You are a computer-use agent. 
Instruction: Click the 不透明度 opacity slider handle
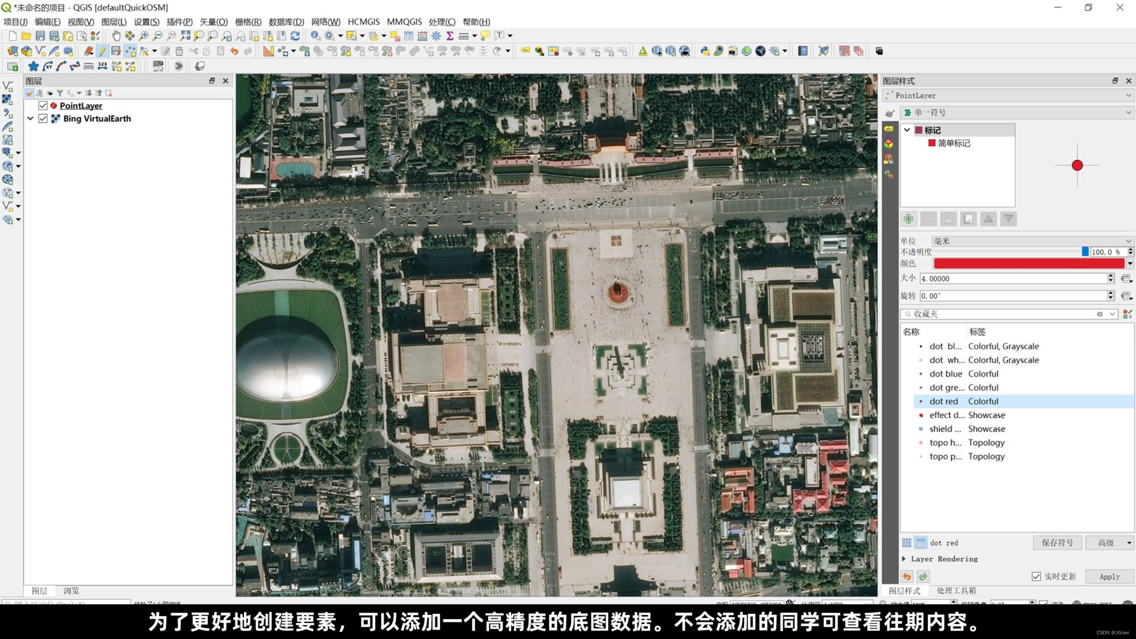(1085, 251)
